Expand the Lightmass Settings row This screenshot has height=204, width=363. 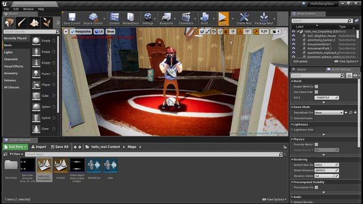pyautogui.click(x=292, y=130)
